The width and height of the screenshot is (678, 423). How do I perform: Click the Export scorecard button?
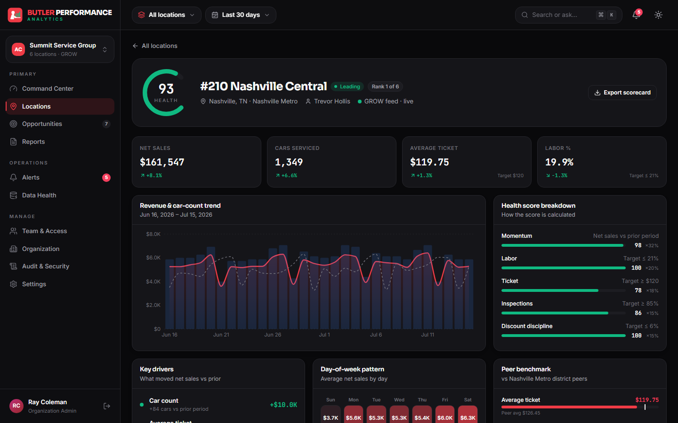pos(622,93)
